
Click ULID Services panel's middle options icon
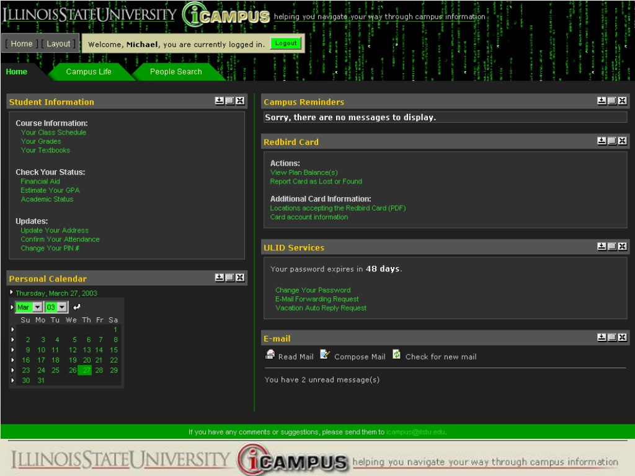click(612, 246)
